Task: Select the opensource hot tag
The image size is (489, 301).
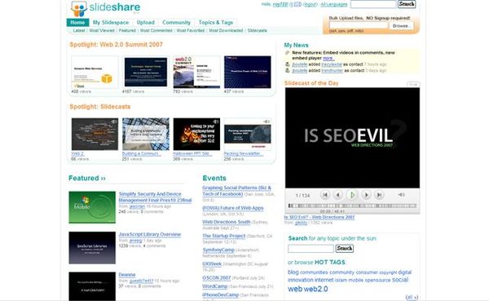Action: pos(377,281)
